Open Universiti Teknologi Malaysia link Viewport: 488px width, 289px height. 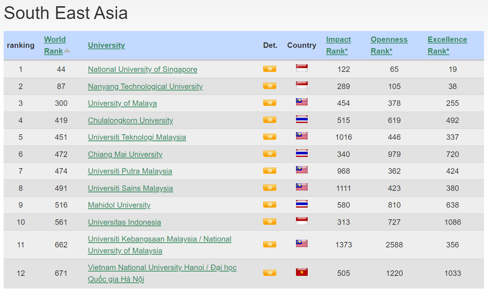click(137, 137)
